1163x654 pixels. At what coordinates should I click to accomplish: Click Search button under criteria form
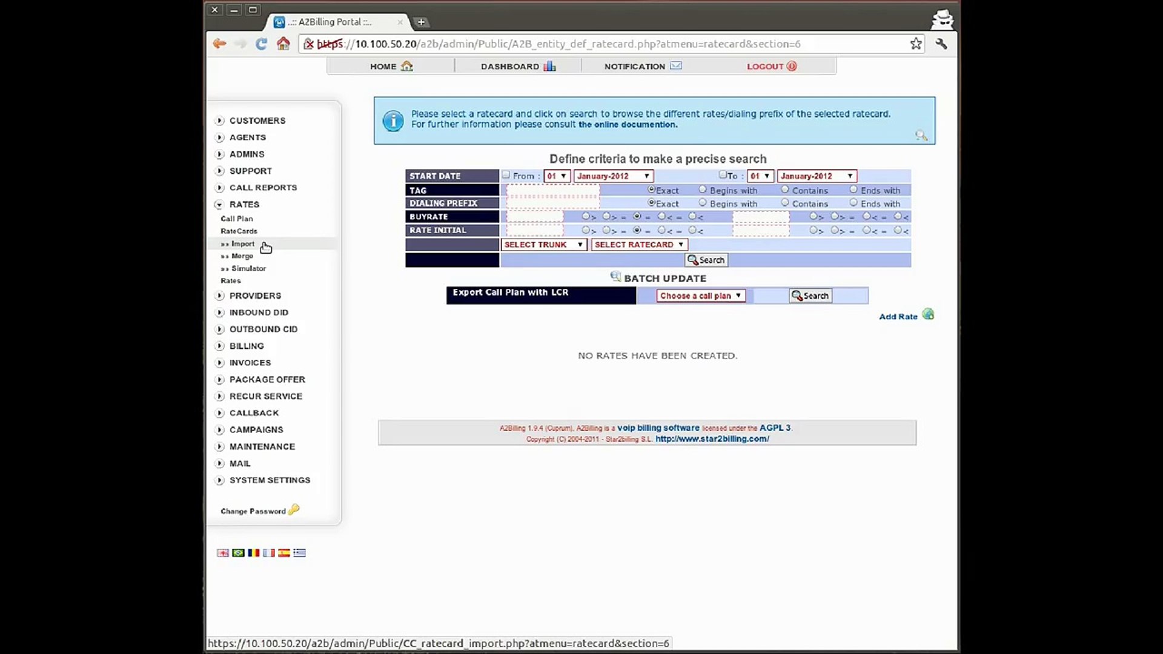tap(706, 260)
